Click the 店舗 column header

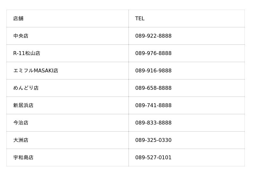coord(18,19)
